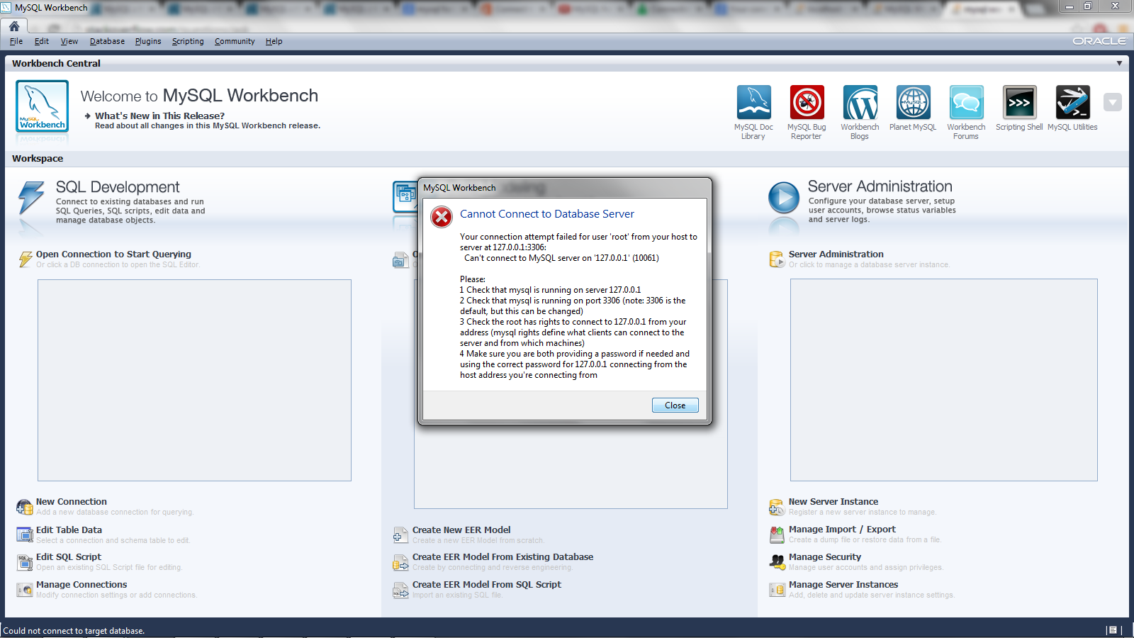Open the Home tab icon
This screenshot has width=1134, height=638.
[x=14, y=26]
